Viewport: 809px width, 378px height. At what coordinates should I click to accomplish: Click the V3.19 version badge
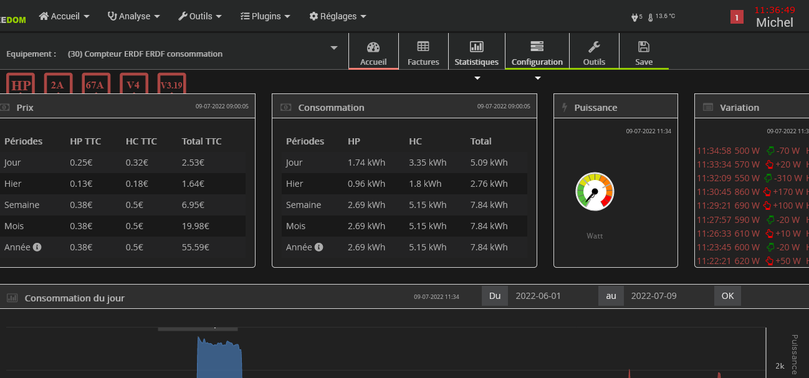171,85
